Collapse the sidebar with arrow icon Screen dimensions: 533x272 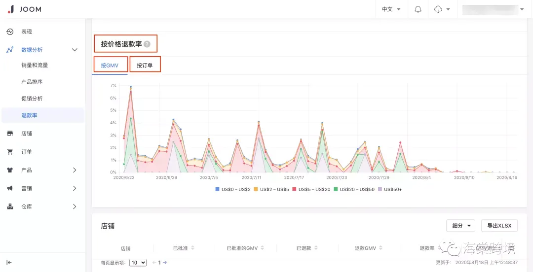pyautogui.click(x=9, y=262)
